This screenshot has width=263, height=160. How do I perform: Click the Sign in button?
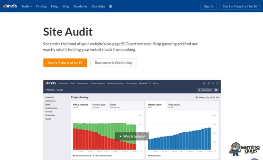209,7
